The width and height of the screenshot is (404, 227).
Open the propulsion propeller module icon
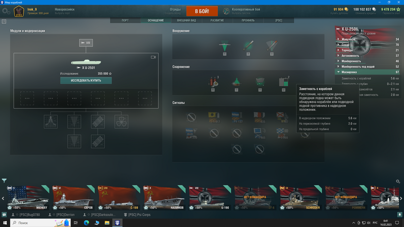coord(121,122)
